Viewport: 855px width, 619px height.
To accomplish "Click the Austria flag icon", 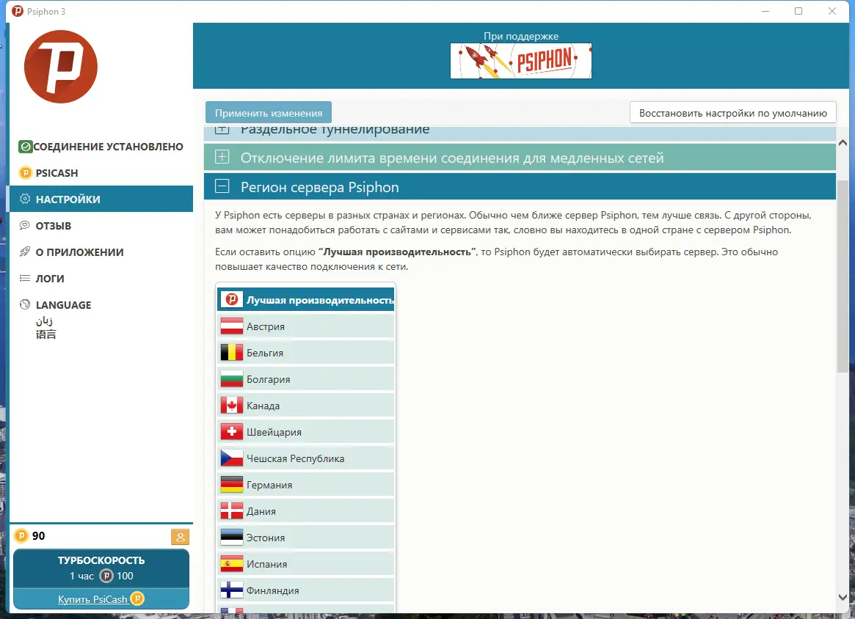I will [232, 326].
